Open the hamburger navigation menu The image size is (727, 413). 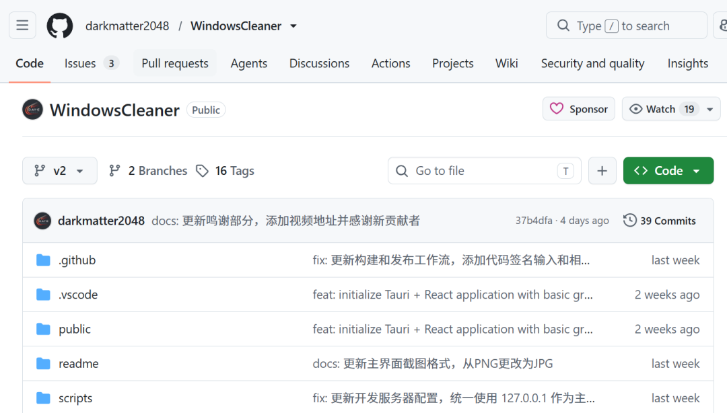pos(22,26)
